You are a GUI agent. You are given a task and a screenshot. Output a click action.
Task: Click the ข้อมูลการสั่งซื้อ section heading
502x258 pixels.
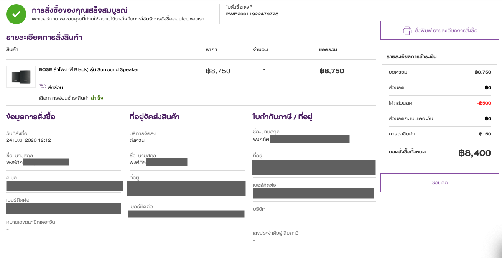click(31, 117)
